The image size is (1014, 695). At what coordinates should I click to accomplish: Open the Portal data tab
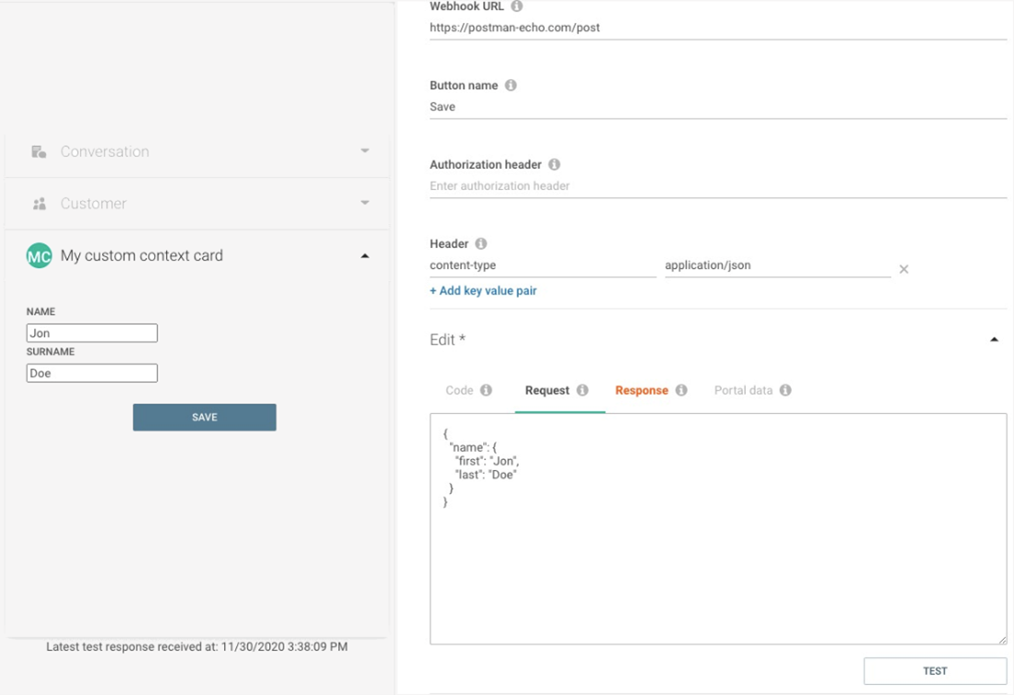(743, 391)
